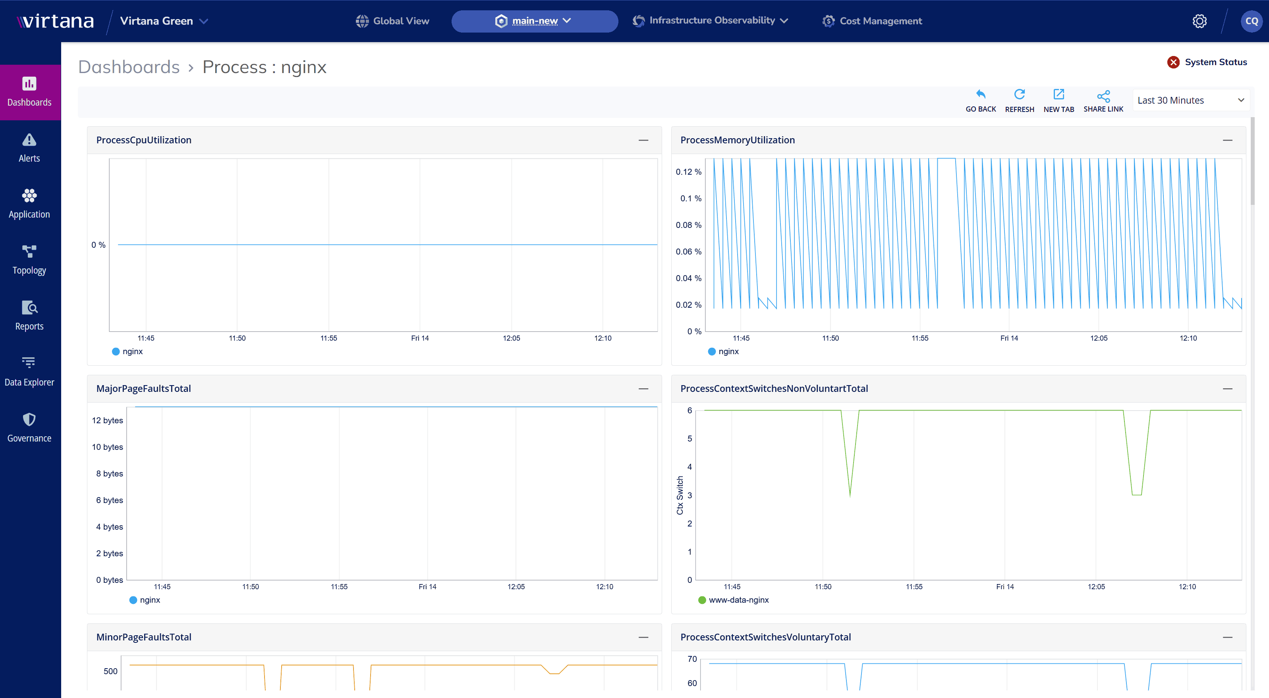Viewport: 1269px width, 698px height.
Task: Open Cost Management
Action: (x=872, y=21)
